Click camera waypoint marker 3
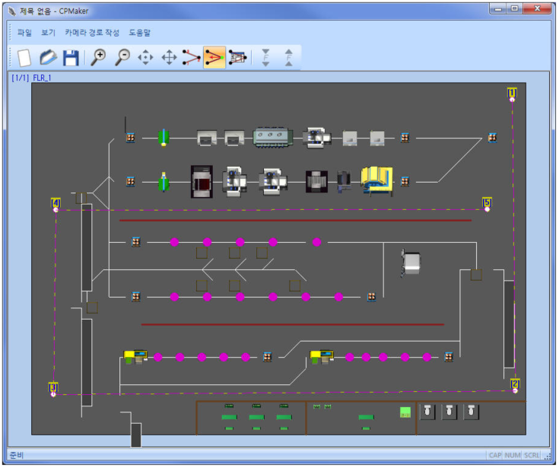The image size is (559, 468). click(x=53, y=389)
